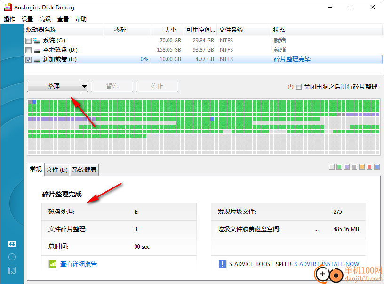Click the purple legend color swatch
The width and height of the screenshot is (384, 284).
[347, 167]
